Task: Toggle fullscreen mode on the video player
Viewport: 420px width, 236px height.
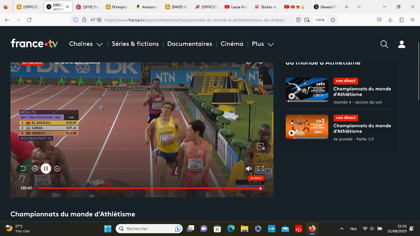Action: click(260, 168)
